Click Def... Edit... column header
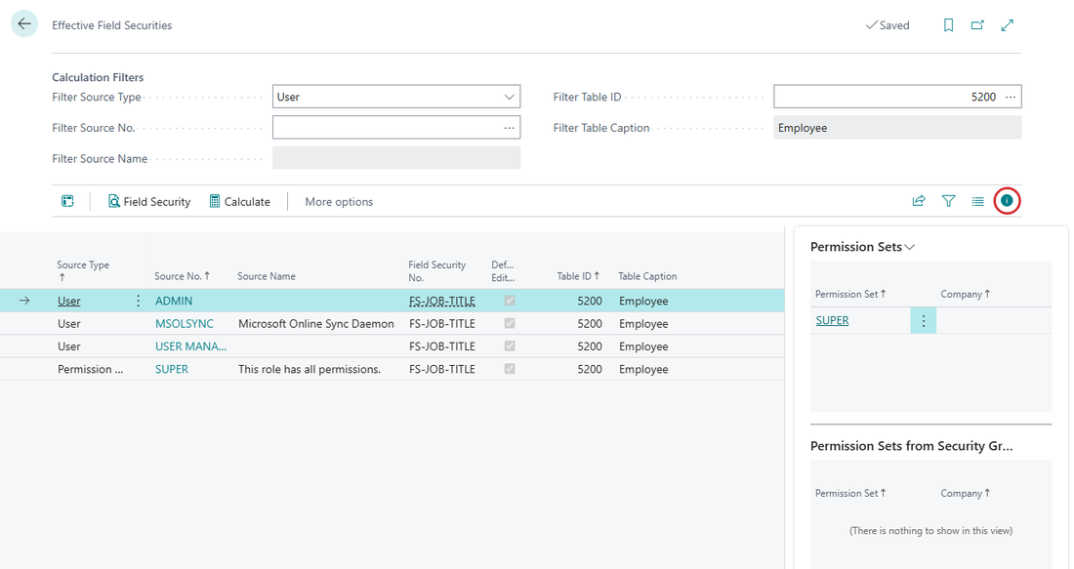 [x=503, y=270]
